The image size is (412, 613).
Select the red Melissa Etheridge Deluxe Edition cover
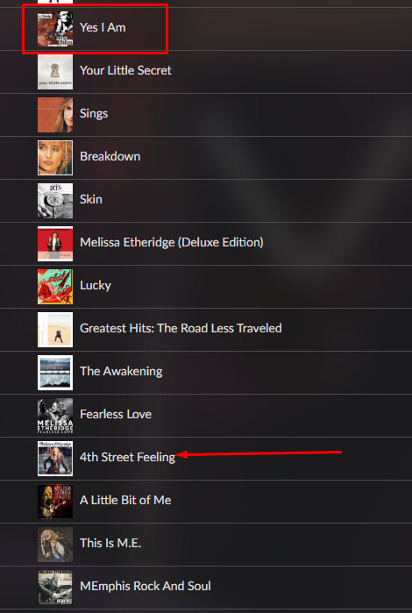click(55, 244)
